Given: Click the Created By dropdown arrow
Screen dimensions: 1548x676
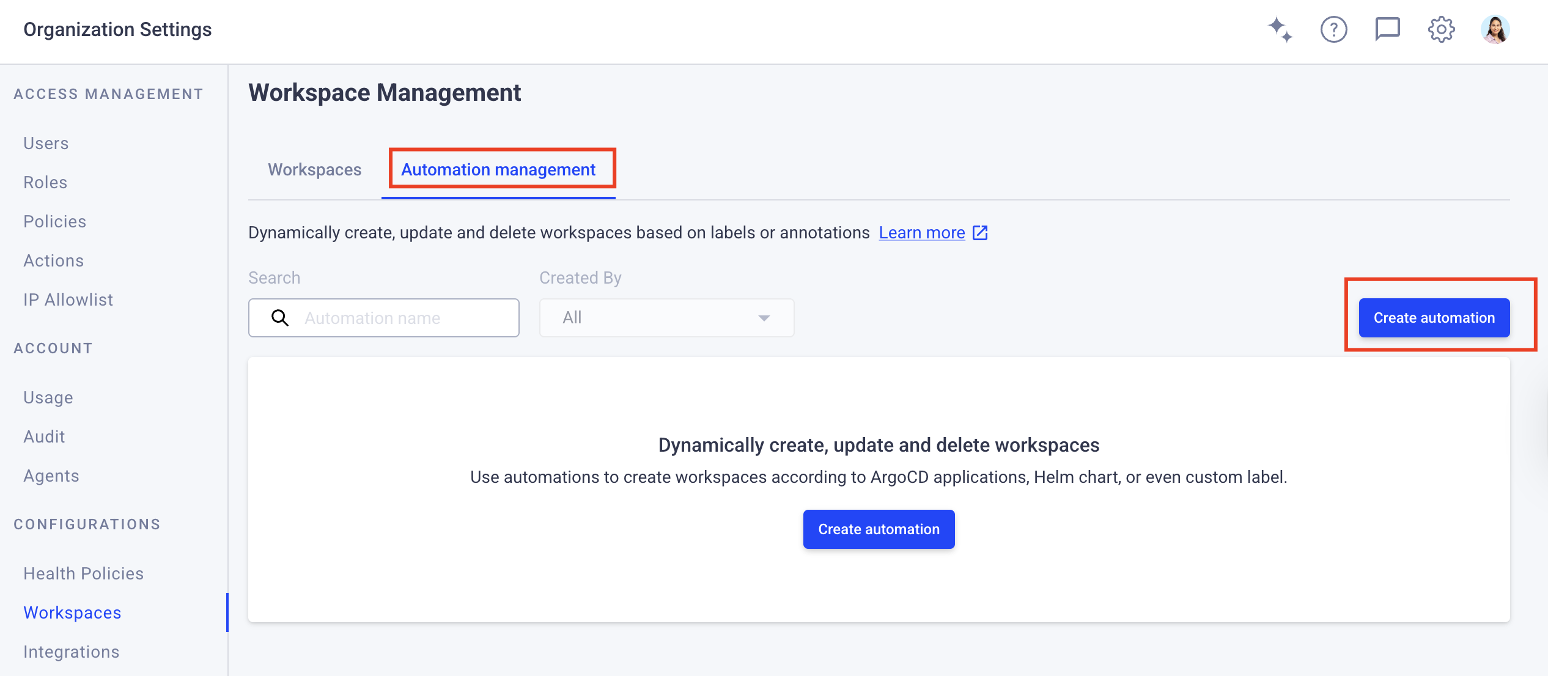Looking at the screenshot, I should pyautogui.click(x=764, y=318).
